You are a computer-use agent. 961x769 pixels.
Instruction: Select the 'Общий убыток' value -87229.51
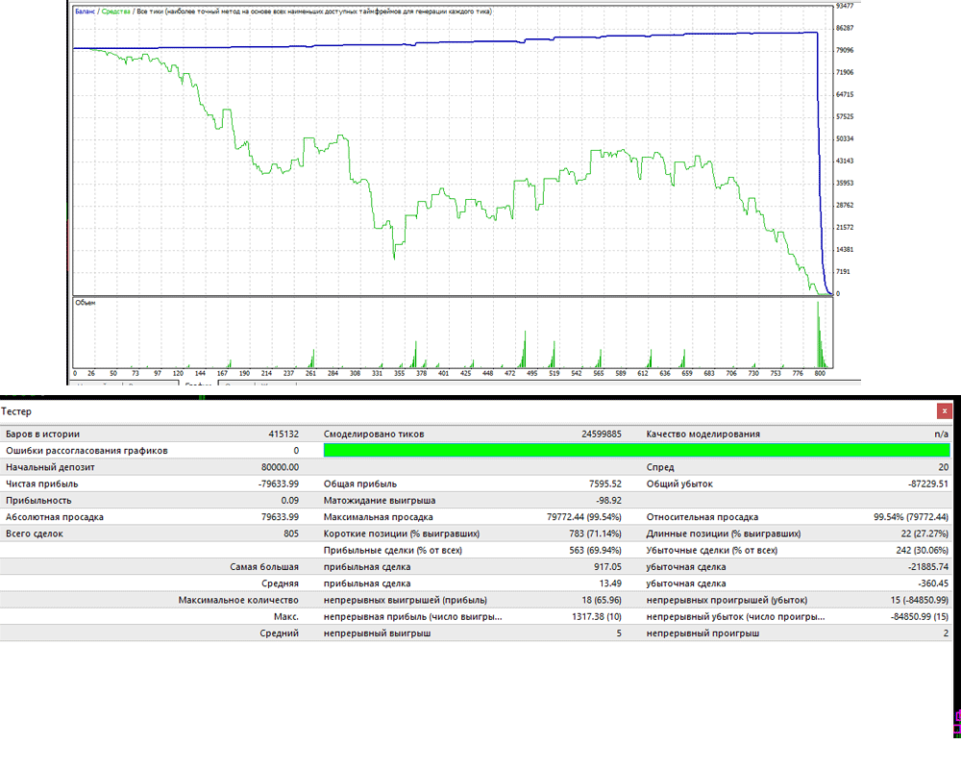point(928,484)
